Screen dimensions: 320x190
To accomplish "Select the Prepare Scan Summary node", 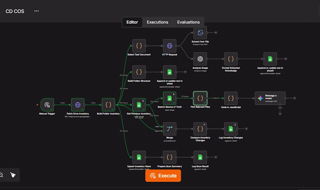I will 170,157.
